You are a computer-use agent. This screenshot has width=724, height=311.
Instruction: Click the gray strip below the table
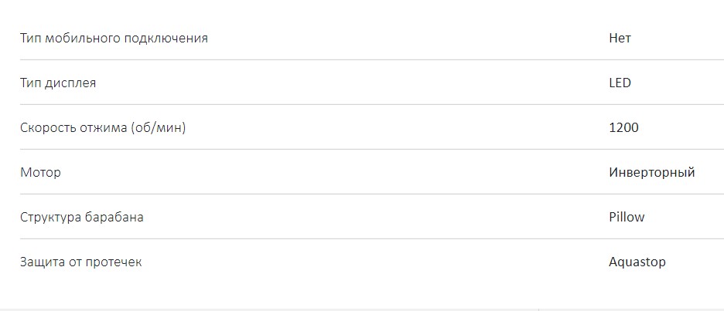[x=362, y=308]
